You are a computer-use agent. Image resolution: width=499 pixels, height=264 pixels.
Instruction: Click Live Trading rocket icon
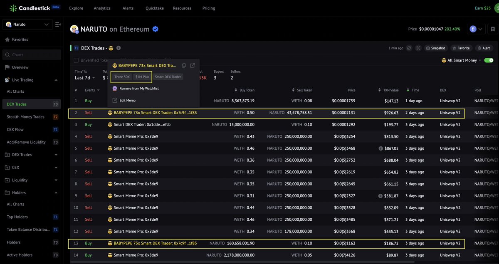pyautogui.click(x=7, y=80)
